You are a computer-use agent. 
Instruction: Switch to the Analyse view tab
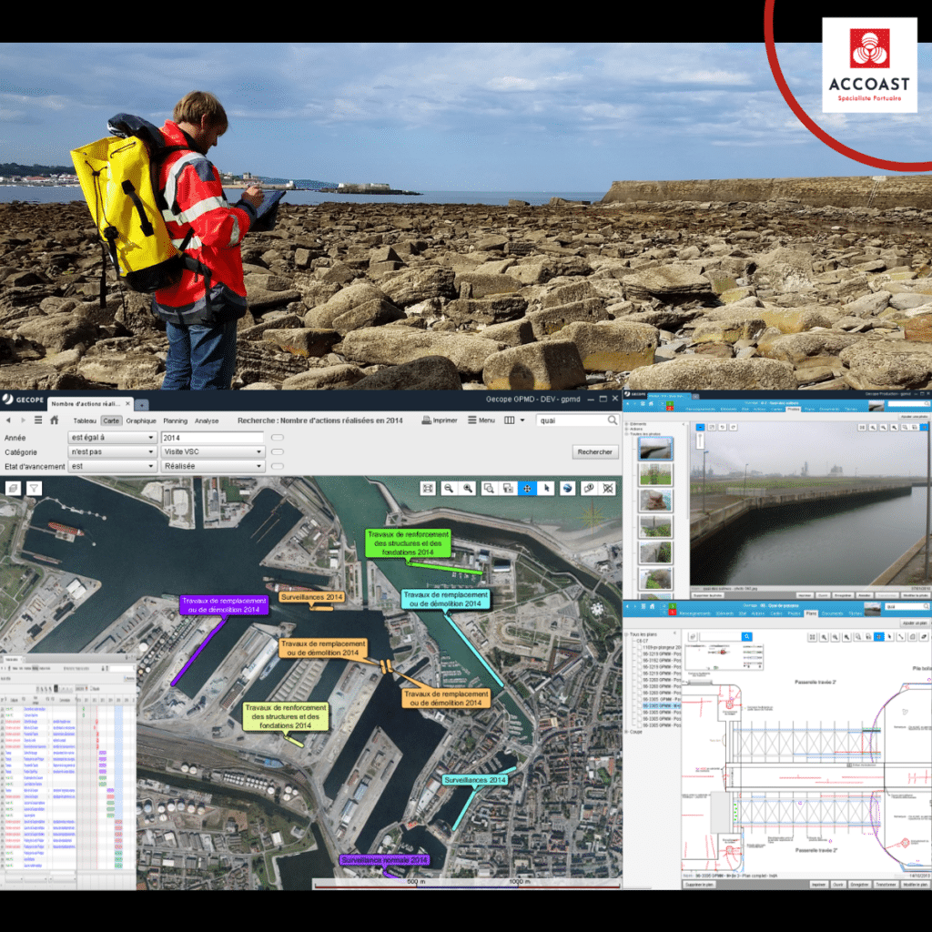pyautogui.click(x=207, y=420)
